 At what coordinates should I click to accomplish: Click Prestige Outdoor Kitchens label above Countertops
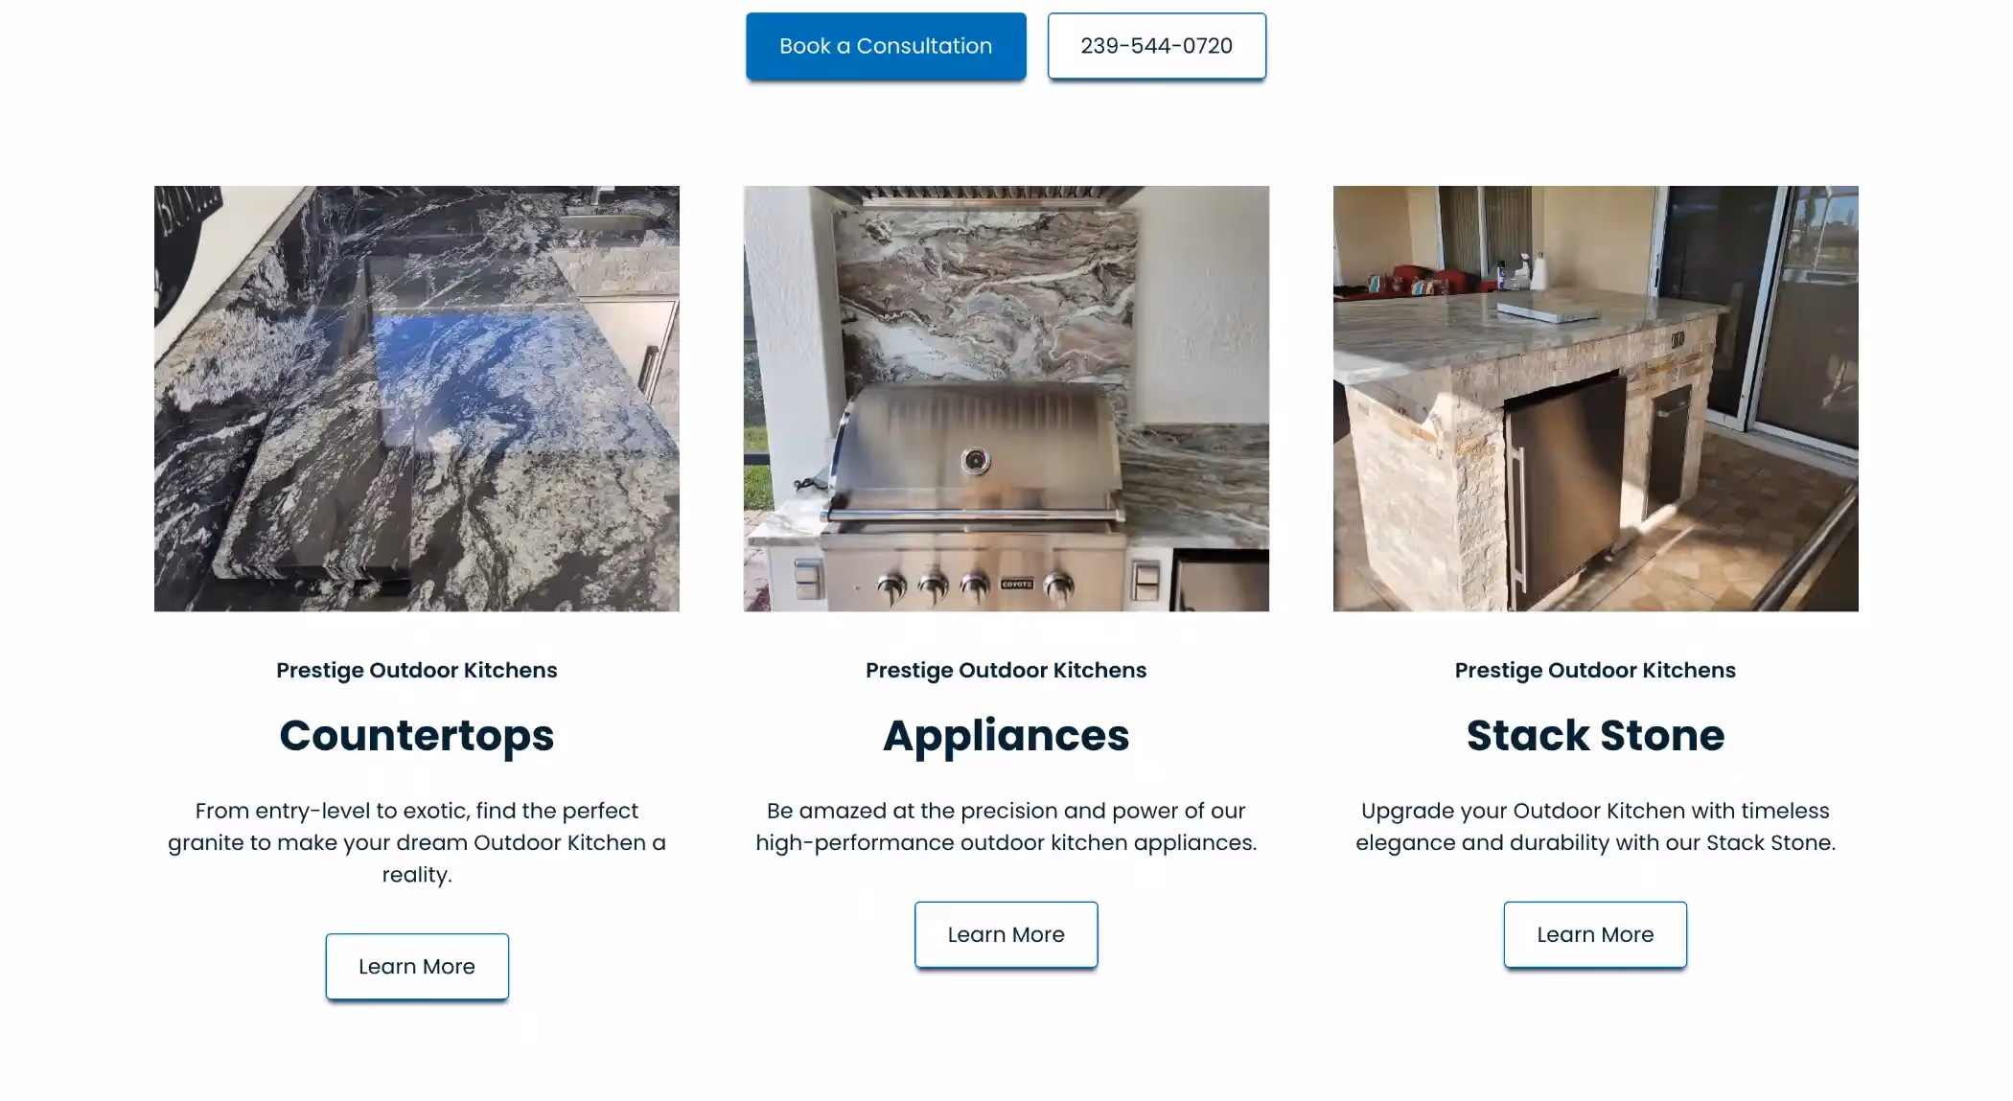[x=417, y=670]
